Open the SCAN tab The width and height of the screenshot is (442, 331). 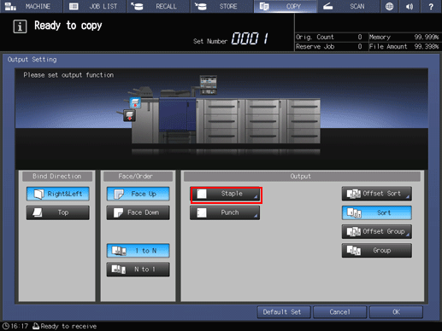pos(349,6)
